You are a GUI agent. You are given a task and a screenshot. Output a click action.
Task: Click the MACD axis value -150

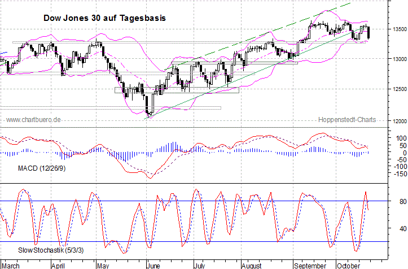point(400,173)
